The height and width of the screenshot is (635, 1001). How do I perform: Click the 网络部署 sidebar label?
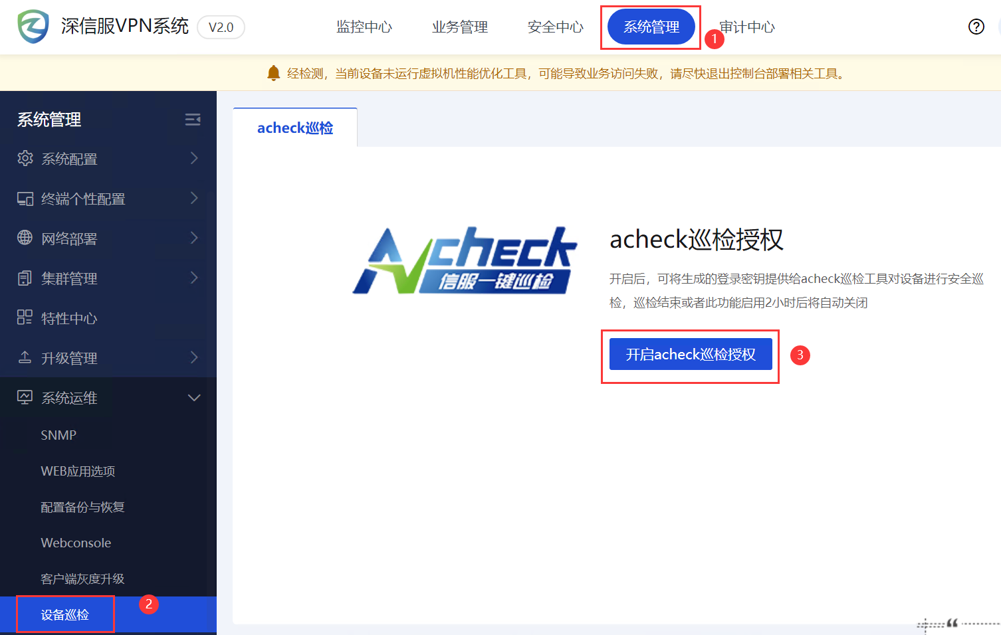point(69,238)
